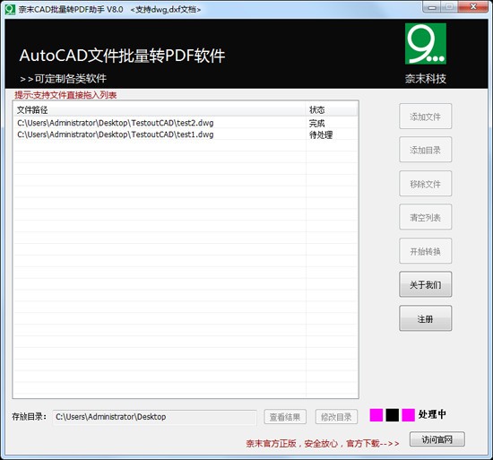Click the 状态 column header

(x=332, y=109)
